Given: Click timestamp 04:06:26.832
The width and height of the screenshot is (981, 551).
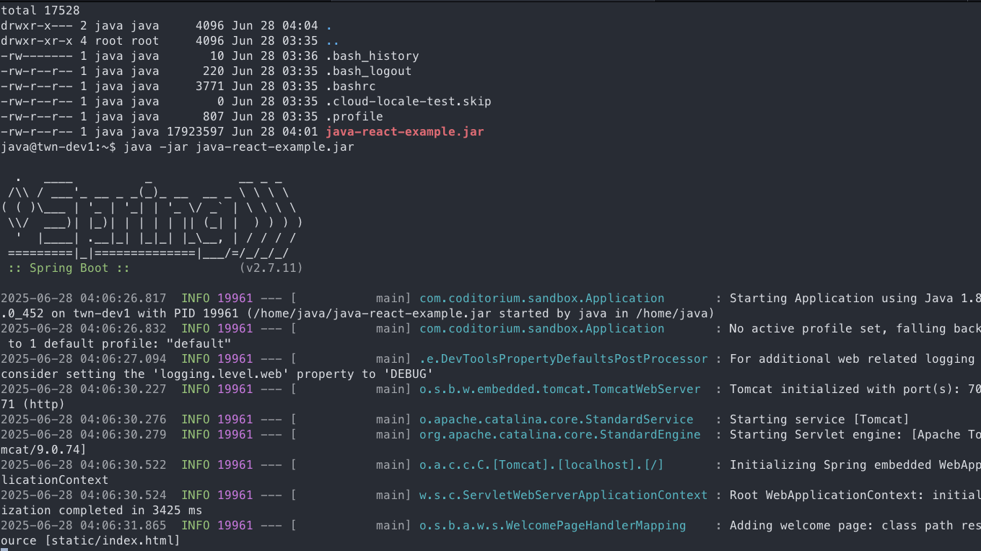Looking at the screenshot, I should [123, 328].
